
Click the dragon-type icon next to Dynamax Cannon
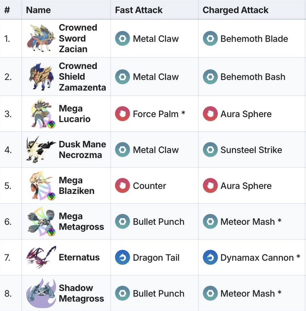210,258
